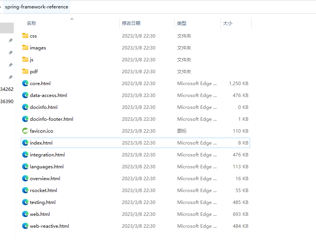The width and height of the screenshot is (316, 240).
Task: Click the css folder icon
Action: (x=25, y=36)
